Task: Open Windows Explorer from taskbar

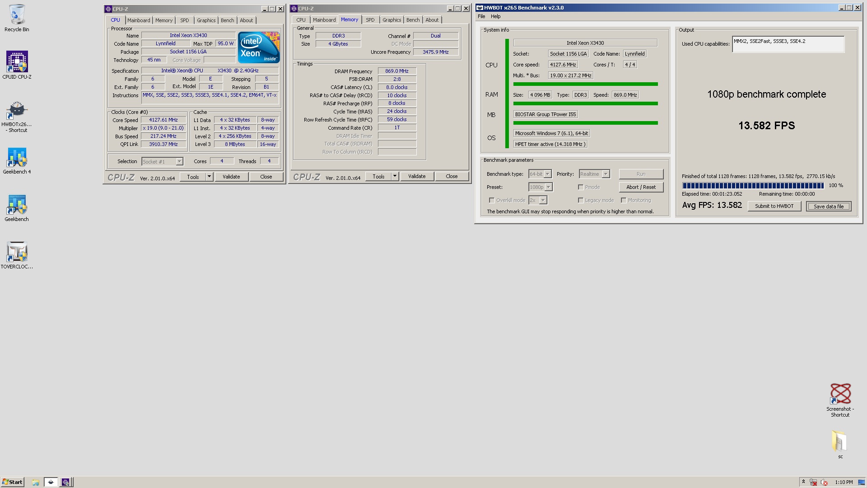Action: pyautogui.click(x=36, y=482)
